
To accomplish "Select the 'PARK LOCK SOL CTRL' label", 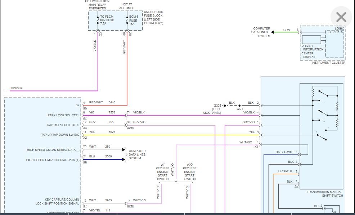I will (x=63, y=115).
